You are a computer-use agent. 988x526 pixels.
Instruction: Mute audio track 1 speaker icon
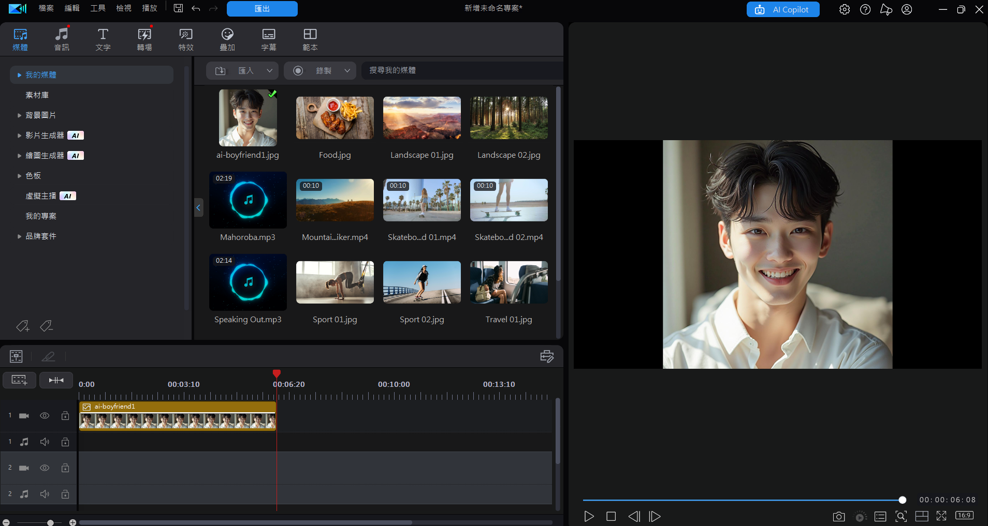(45, 442)
